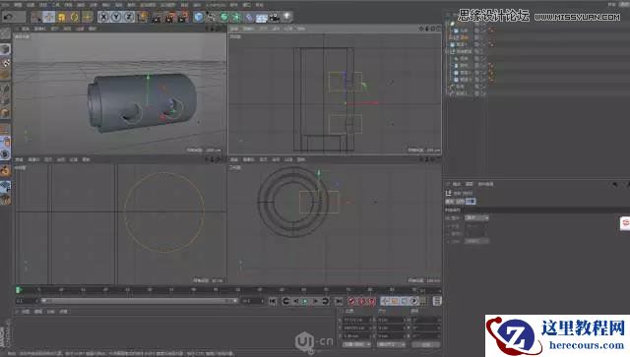Add a Camera object from the toolbar
The image size is (630, 357).
click(x=274, y=17)
